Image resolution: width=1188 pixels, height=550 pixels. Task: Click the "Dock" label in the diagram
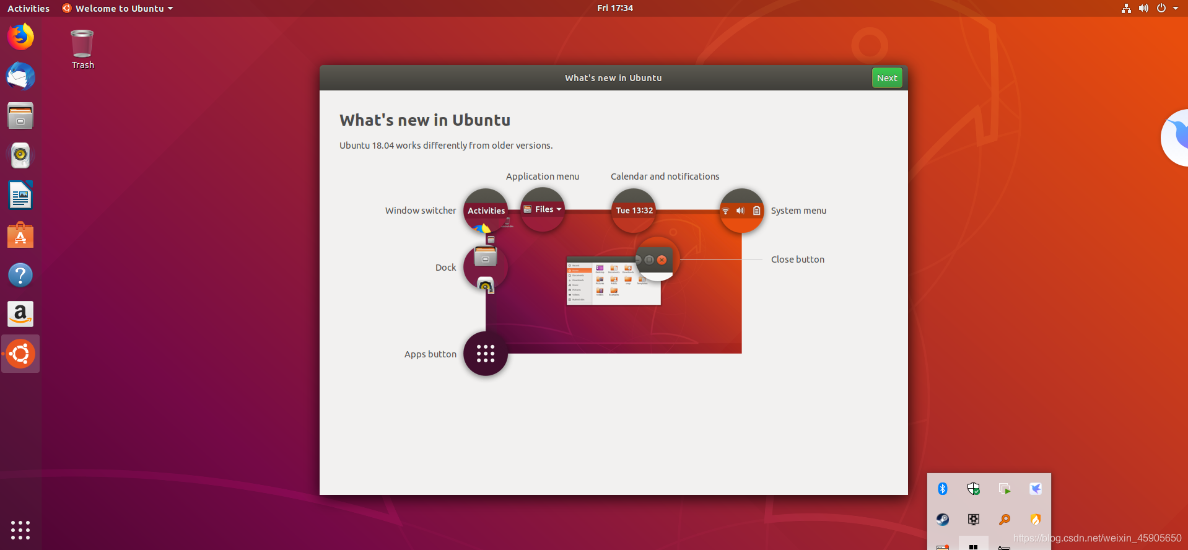[446, 268]
